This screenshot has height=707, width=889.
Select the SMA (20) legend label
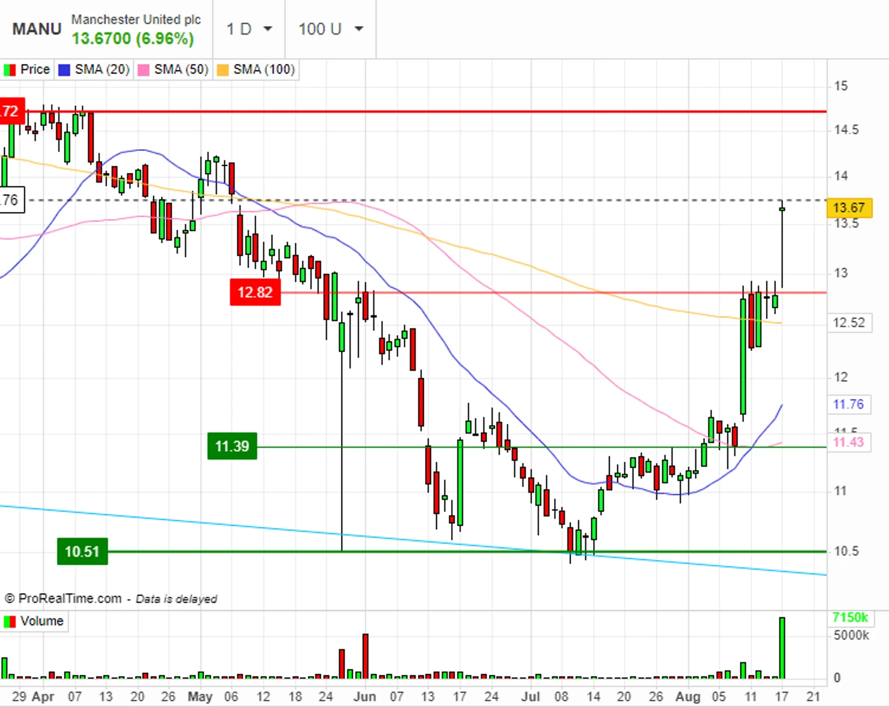click(102, 69)
